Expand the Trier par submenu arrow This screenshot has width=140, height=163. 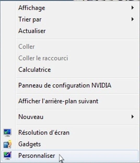pos(132,19)
